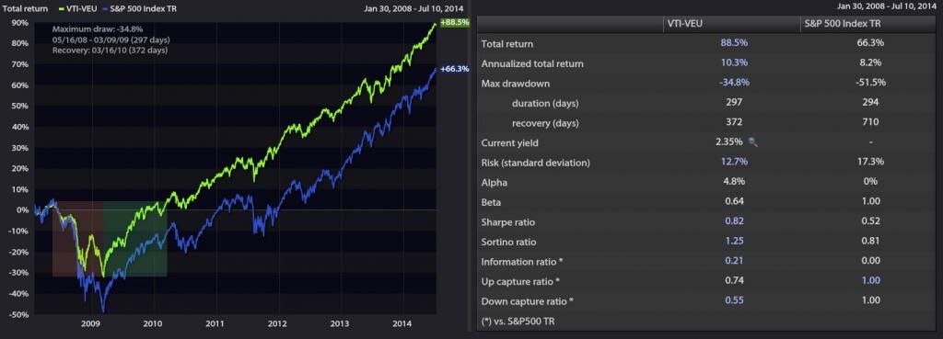The height and width of the screenshot is (339, 943).
Task: Select the +66.3% blue end label
Action: 454,69
